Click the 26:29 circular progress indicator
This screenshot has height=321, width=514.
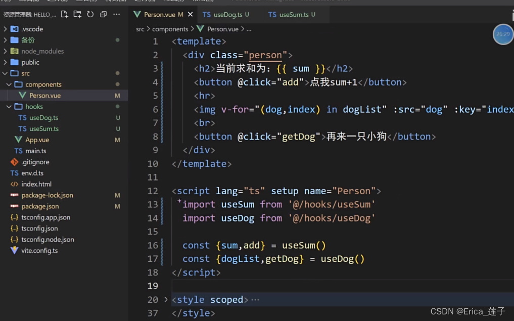[x=502, y=34]
